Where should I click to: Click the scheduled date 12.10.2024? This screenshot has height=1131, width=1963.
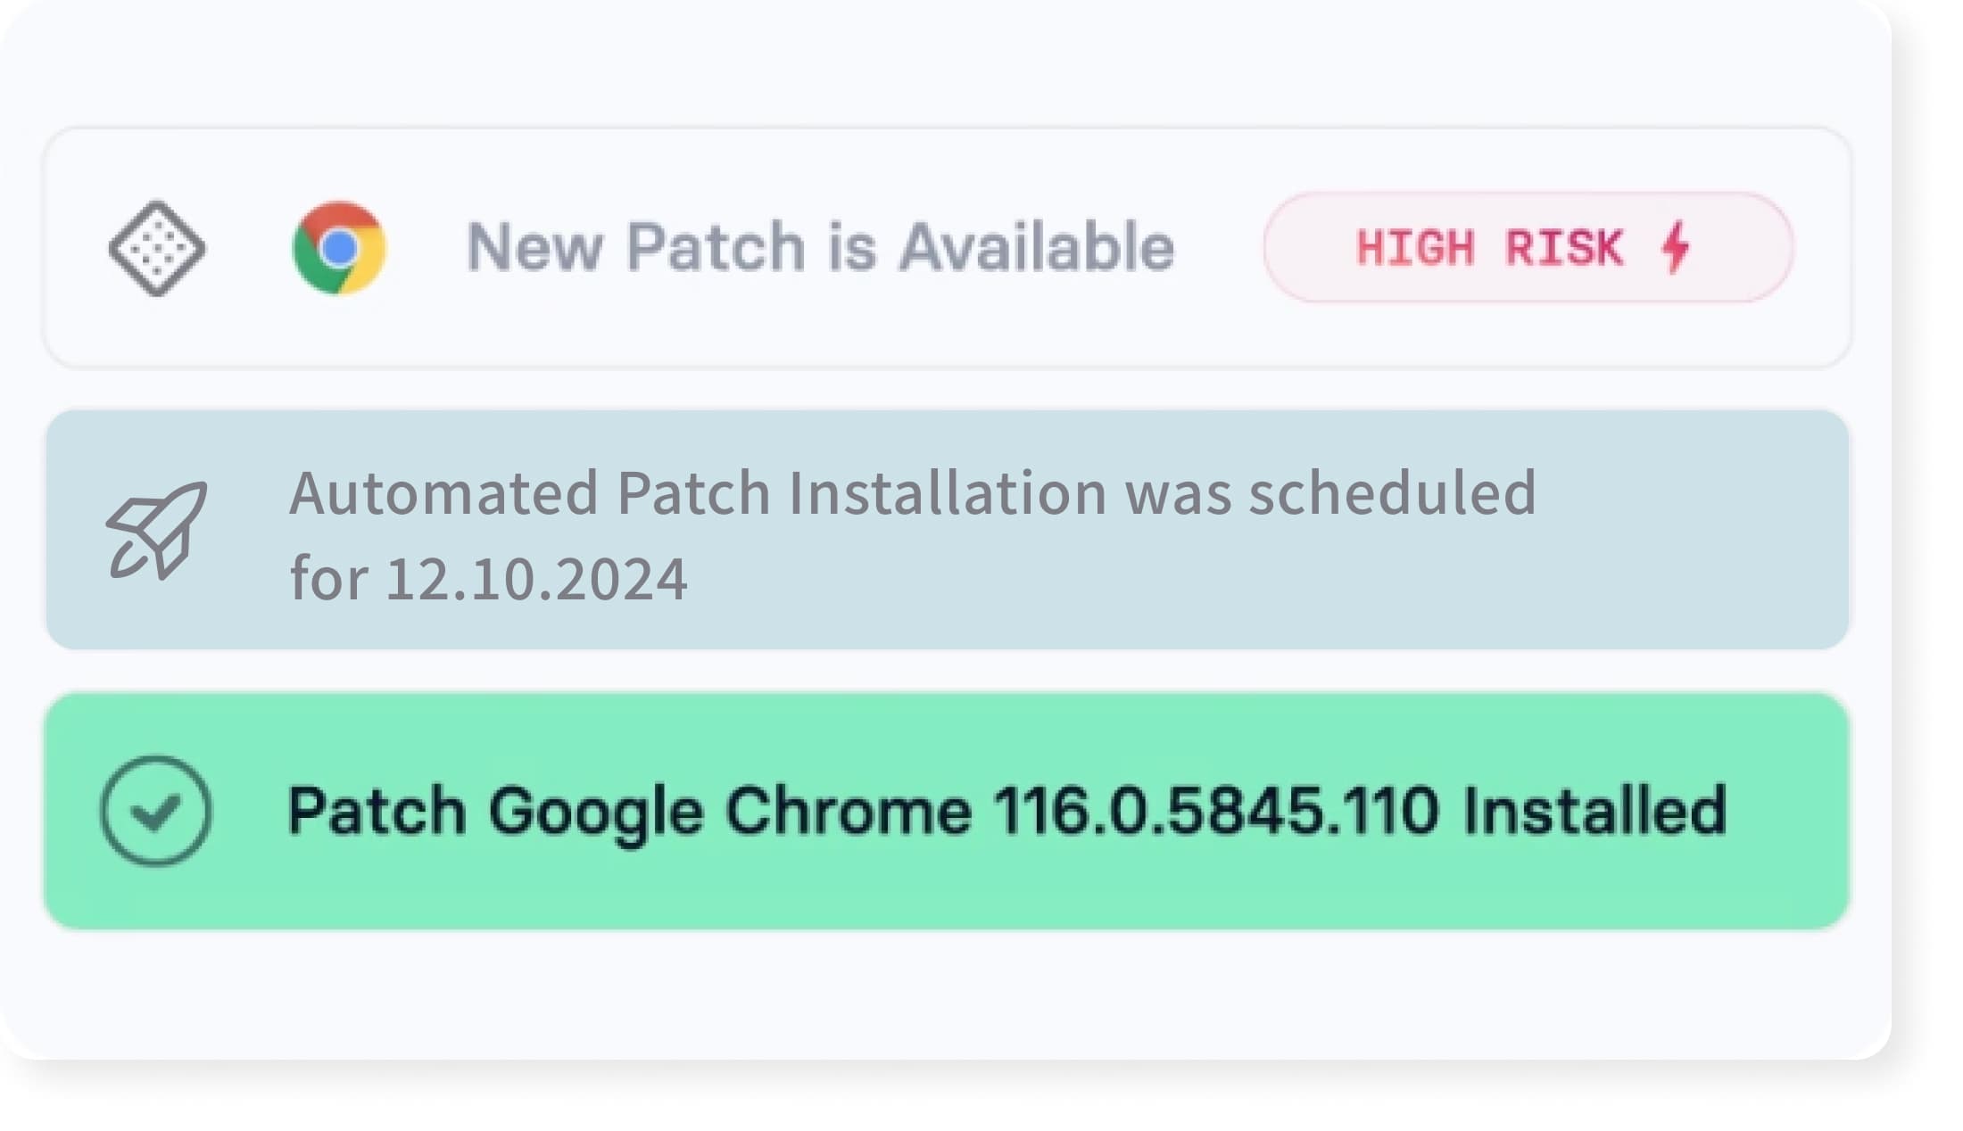[x=536, y=580]
